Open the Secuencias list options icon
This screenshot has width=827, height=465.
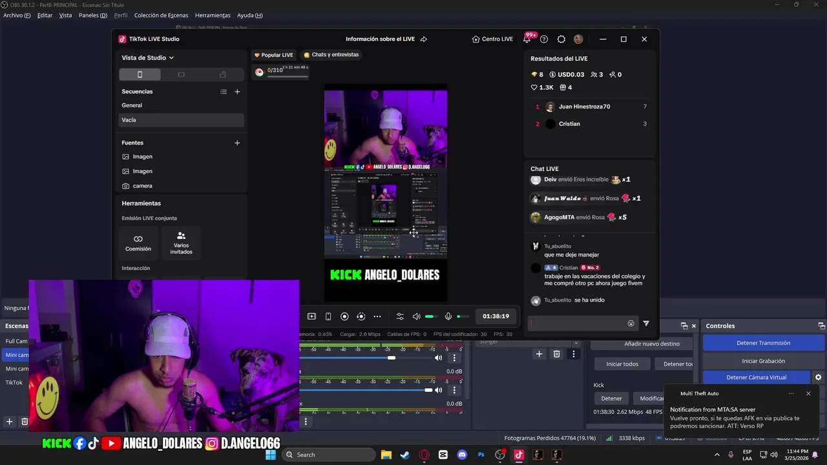coord(224,92)
